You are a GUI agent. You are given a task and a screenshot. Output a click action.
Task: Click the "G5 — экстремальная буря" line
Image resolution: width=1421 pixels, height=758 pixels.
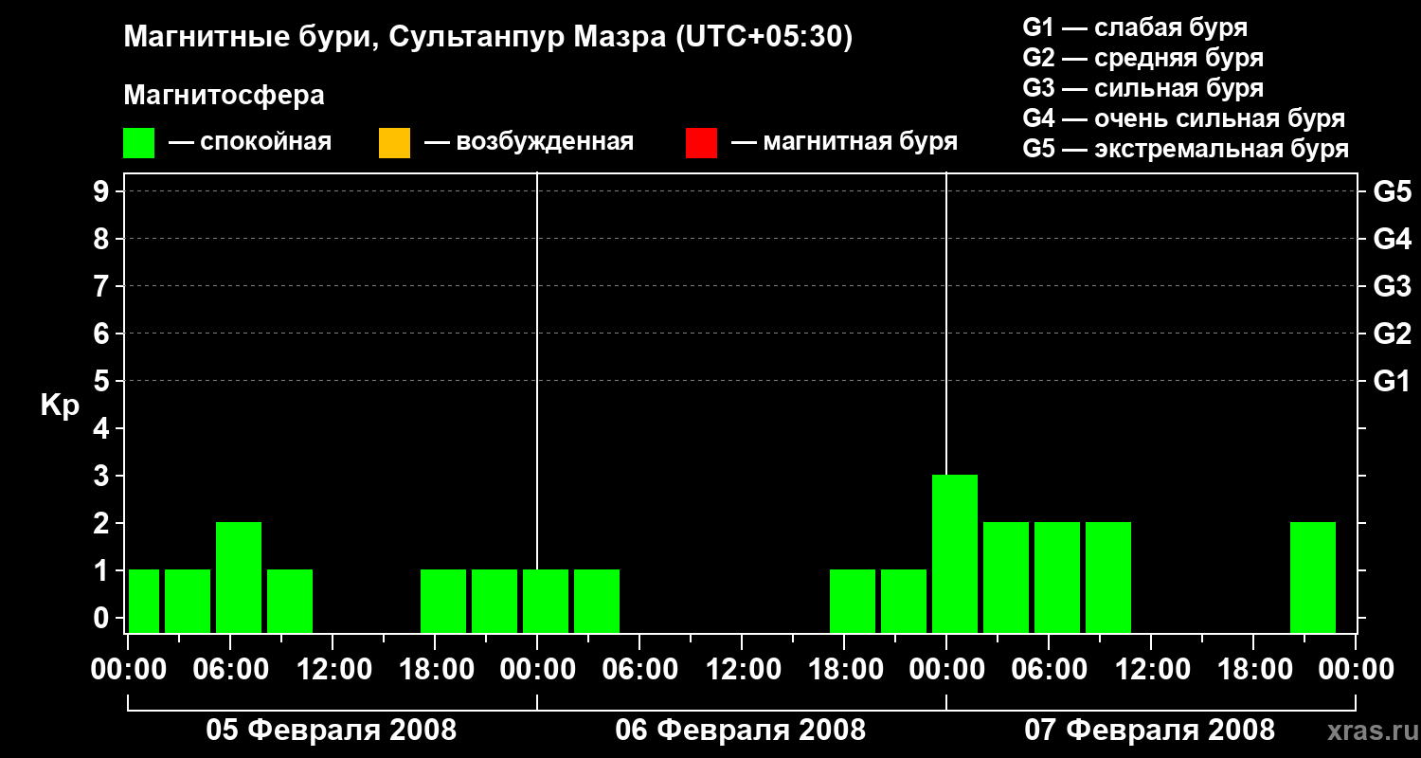tap(1186, 149)
